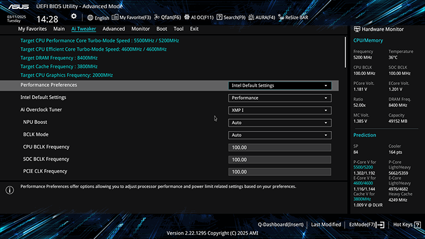The height and width of the screenshot is (239, 425).
Task: Open the BCLK Mode dropdown
Action: click(279, 135)
